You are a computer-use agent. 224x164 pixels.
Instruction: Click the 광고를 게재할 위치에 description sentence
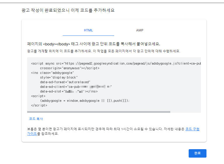click(x=104, y=51)
